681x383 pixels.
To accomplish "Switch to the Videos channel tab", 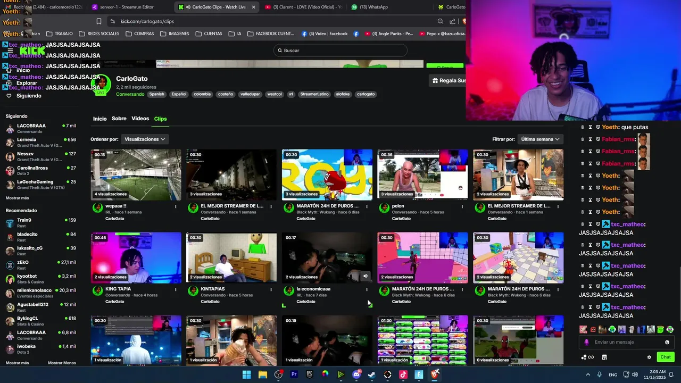I will pos(140,119).
